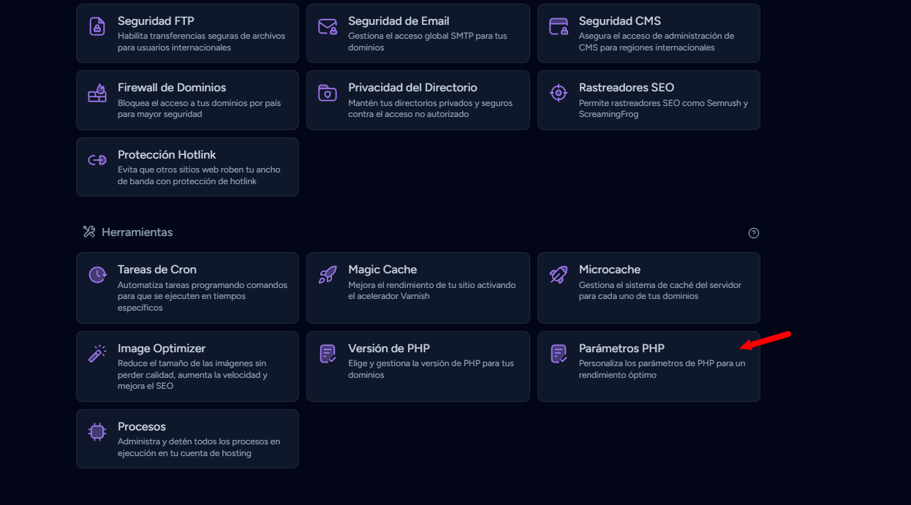Click the Seguridad CMS card-lock icon
This screenshot has width=911, height=505.
[559, 27]
